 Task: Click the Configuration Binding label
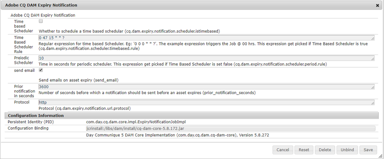[x=28, y=128]
